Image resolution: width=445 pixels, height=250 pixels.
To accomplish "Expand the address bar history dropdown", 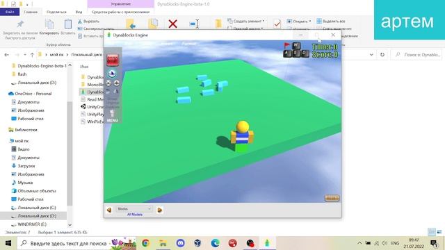I will point(371,55).
